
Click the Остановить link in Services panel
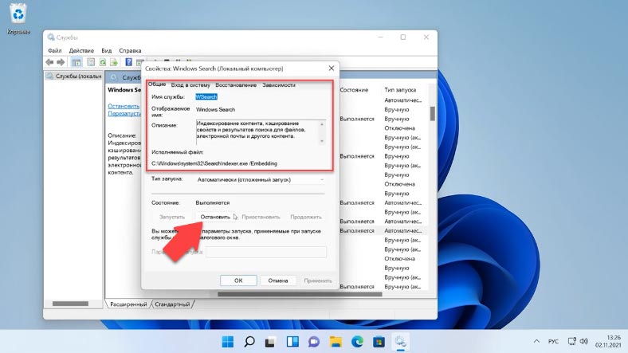124,106
